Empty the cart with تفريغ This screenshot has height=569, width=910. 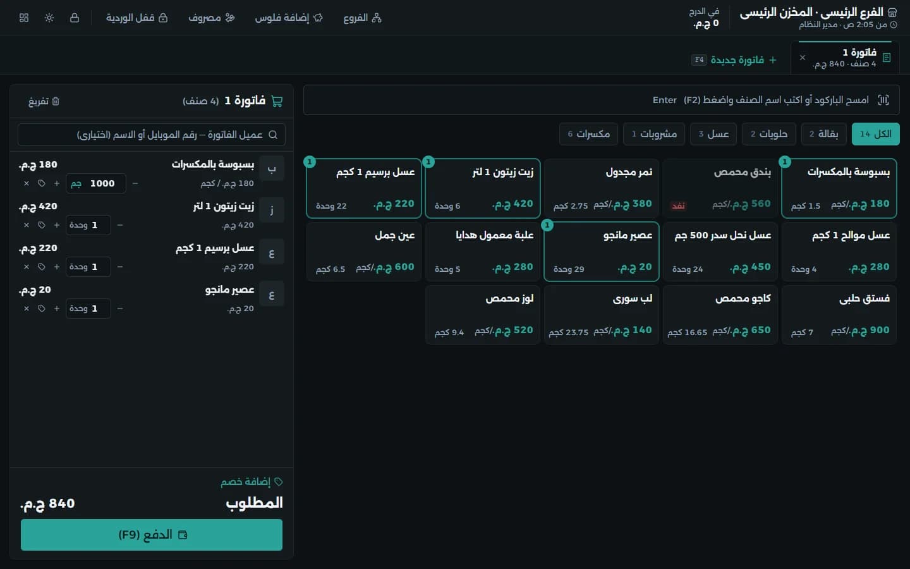[x=44, y=101]
